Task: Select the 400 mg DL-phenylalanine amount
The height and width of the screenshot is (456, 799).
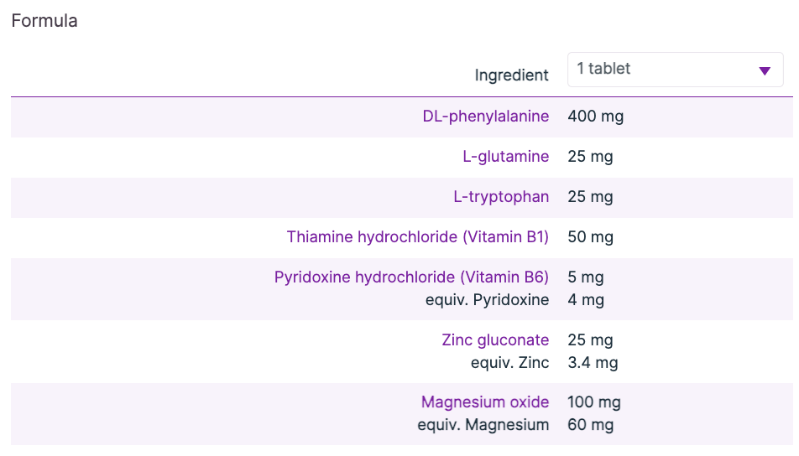Action: [595, 117]
